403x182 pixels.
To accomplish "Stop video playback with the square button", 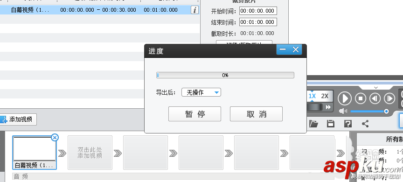I will pyautogui.click(x=361, y=98).
